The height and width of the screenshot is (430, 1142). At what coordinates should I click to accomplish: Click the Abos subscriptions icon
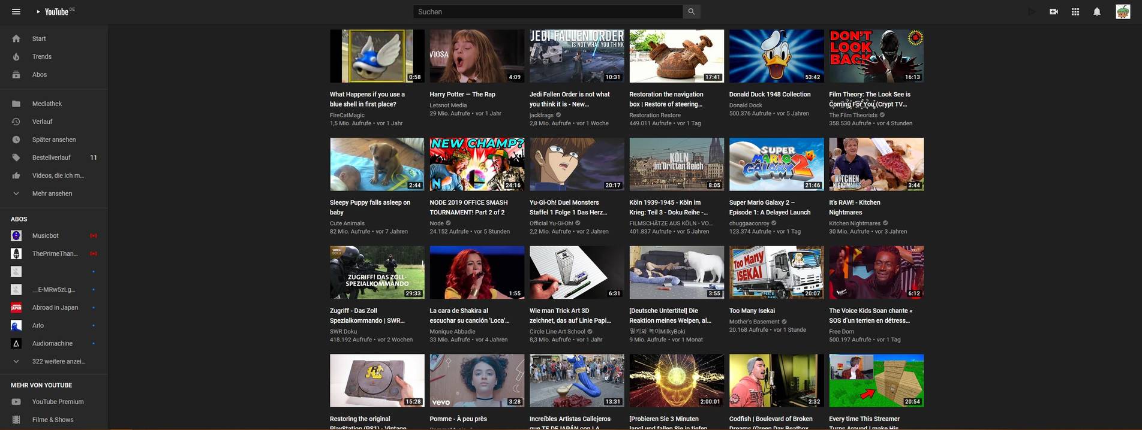pos(16,74)
